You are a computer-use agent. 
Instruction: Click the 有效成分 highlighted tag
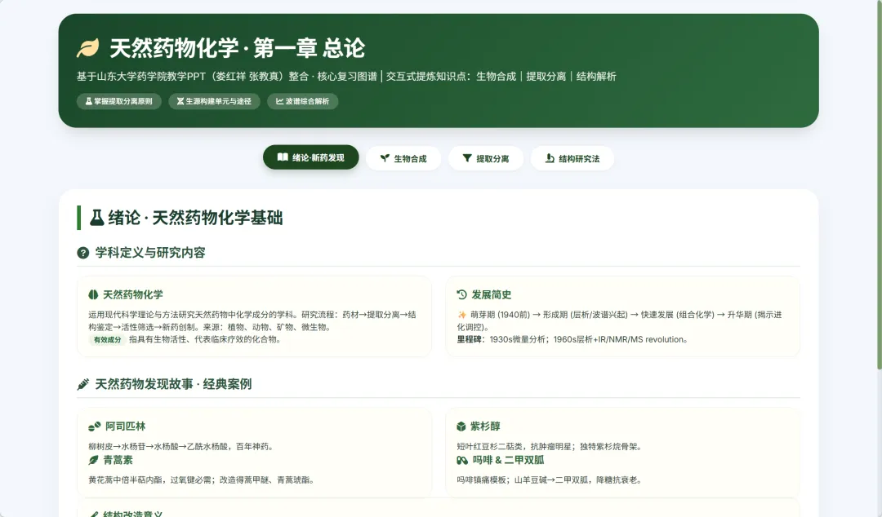[x=107, y=339]
